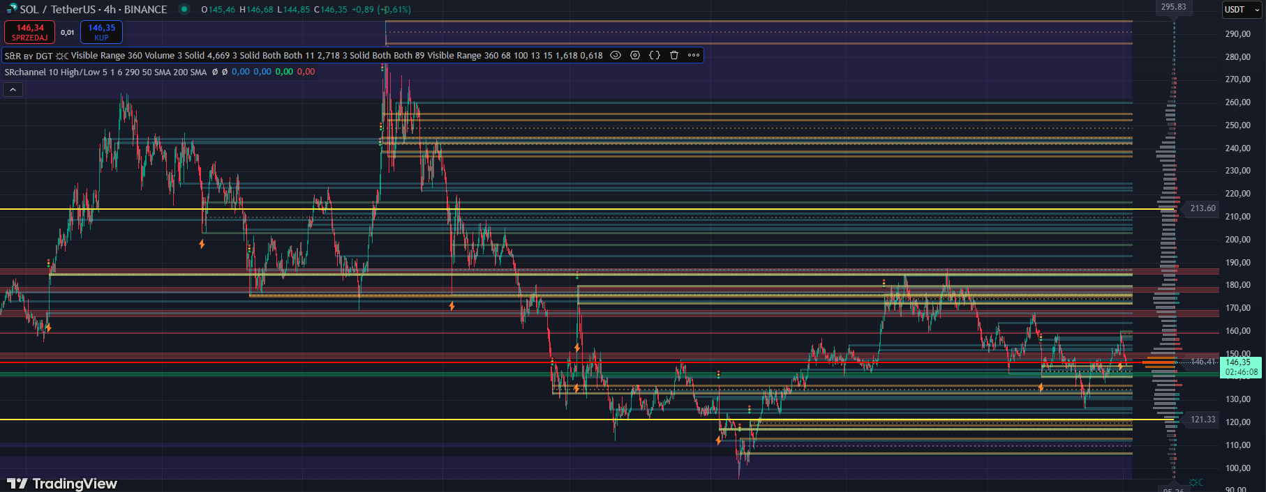This screenshot has height=492, width=1266.
Task: Click the red SPRZEDAJ sell button
Action: click(29, 32)
